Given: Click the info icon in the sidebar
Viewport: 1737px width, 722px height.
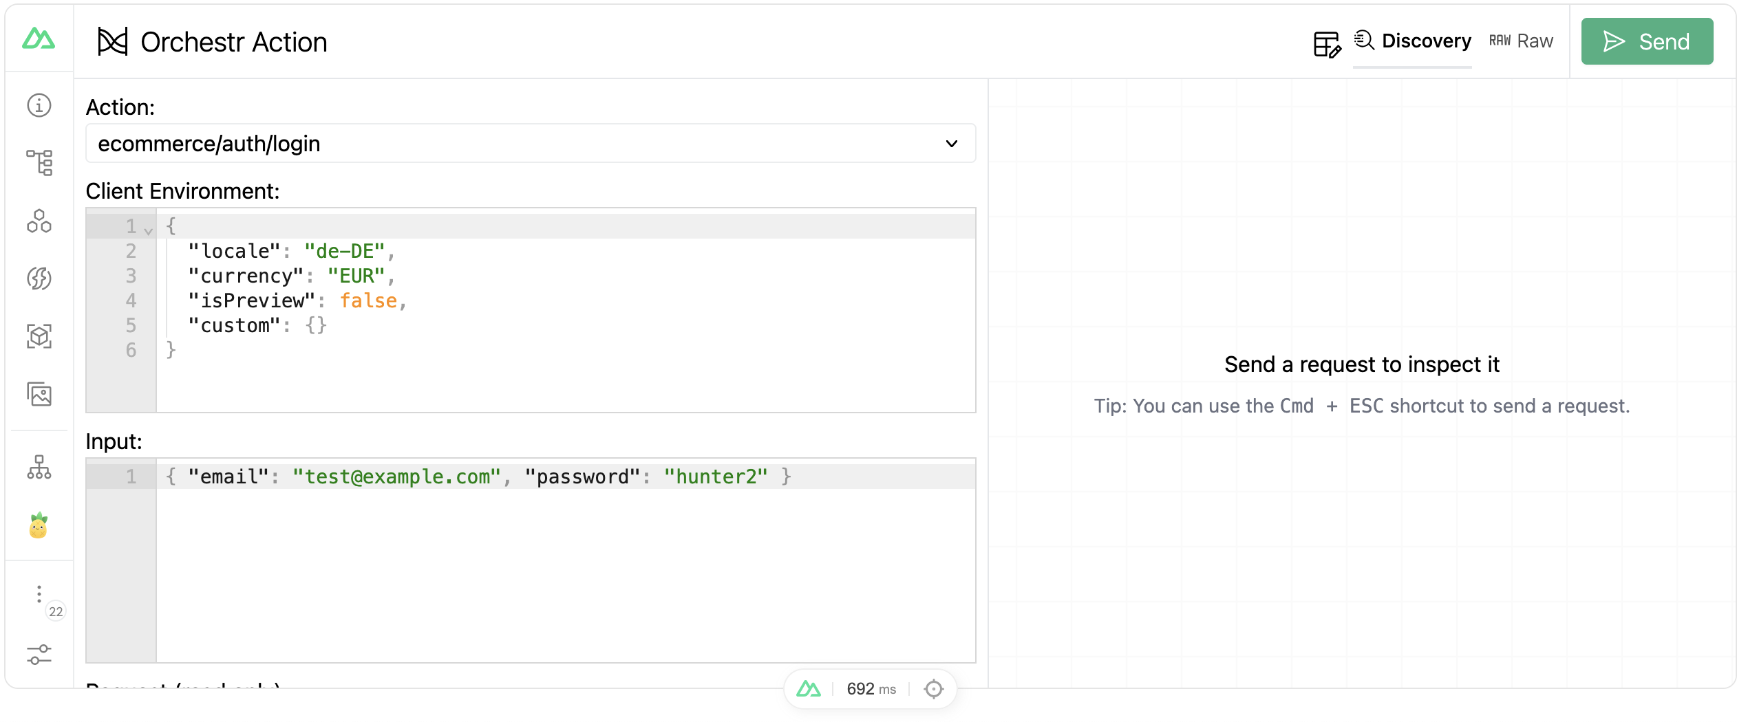Looking at the screenshot, I should point(39,105).
